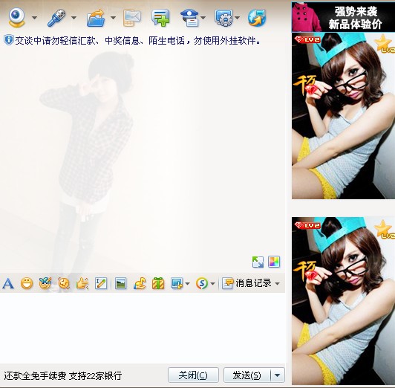Open the remote desktop assistance icon

[x=223, y=18]
